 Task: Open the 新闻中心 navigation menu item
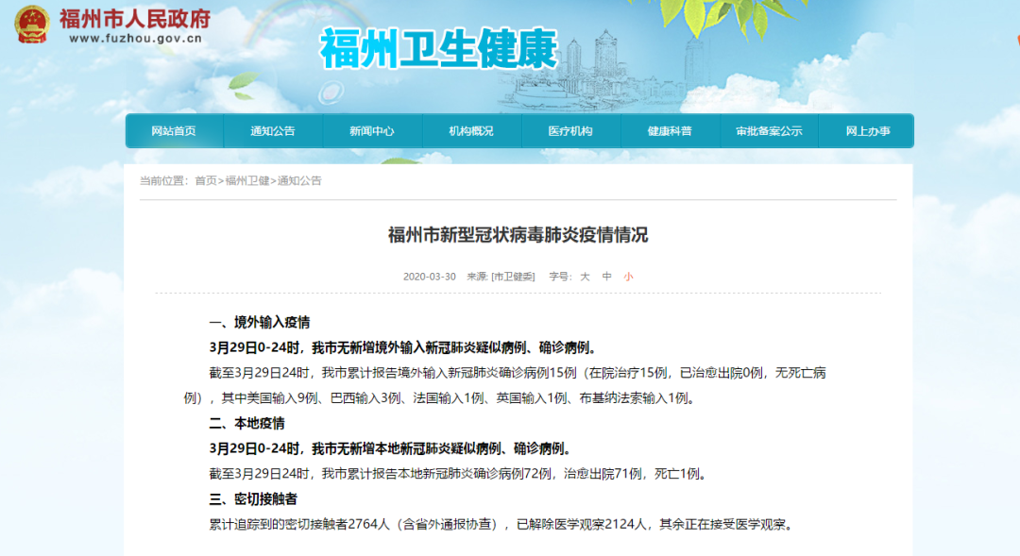[x=371, y=130]
